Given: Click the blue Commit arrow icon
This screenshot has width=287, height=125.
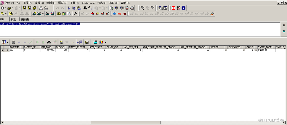Looking at the screenshot, I should 114,14.
